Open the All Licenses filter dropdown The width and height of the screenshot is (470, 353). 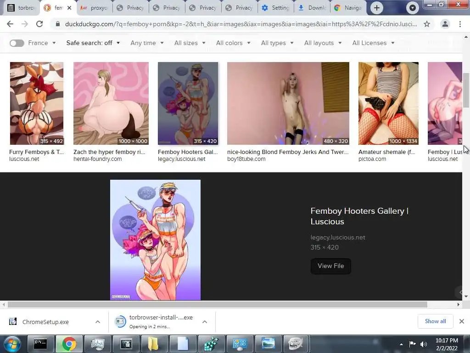coord(374,43)
